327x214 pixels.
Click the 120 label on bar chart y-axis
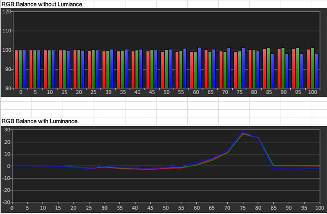click(x=7, y=11)
